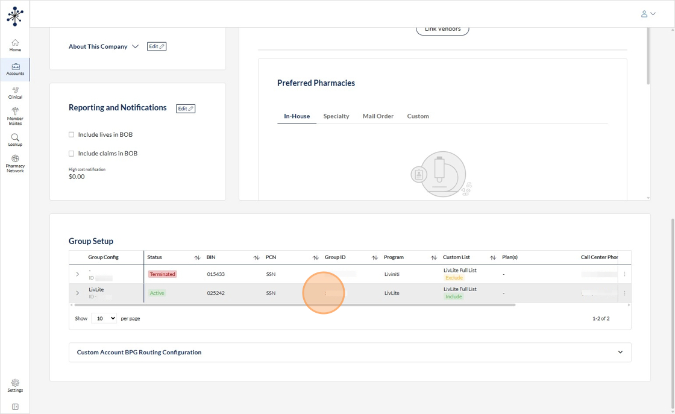Open Pharmacy Network
This screenshot has height=414, width=675.
(15, 163)
